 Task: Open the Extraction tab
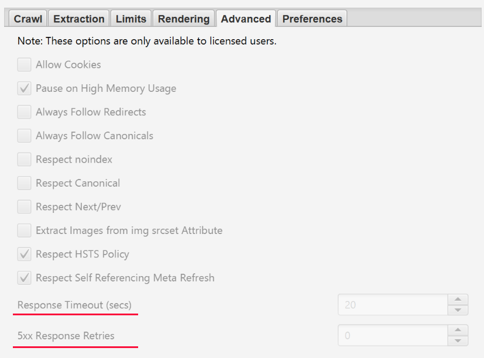78,19
